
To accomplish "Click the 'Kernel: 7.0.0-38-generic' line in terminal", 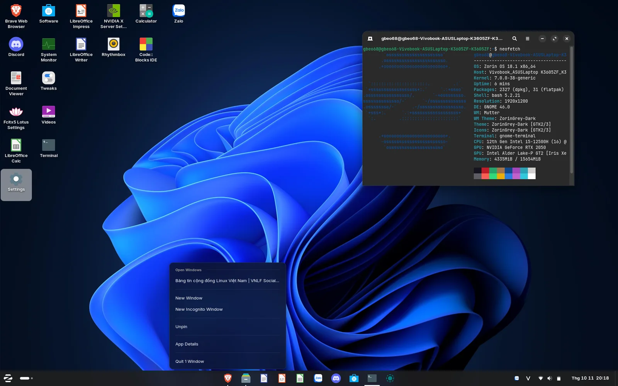I will 505,78.
